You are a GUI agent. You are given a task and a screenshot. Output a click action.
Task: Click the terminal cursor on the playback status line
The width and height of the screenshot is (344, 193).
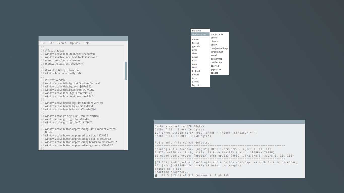click(x=156, y=175)
